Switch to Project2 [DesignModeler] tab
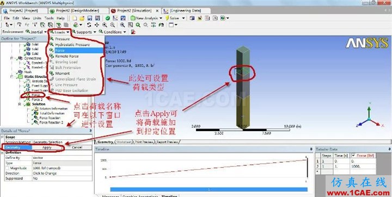 [78, 11]
